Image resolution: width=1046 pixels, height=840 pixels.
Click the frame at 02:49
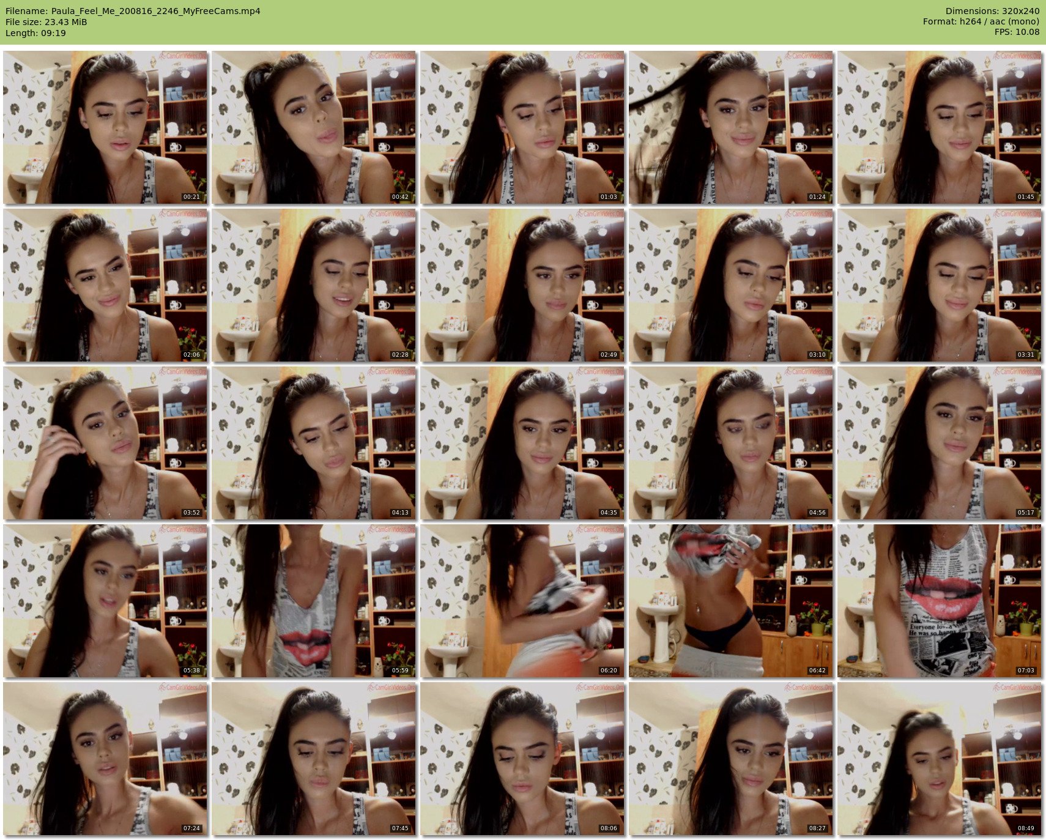click(x=522, y=285)
